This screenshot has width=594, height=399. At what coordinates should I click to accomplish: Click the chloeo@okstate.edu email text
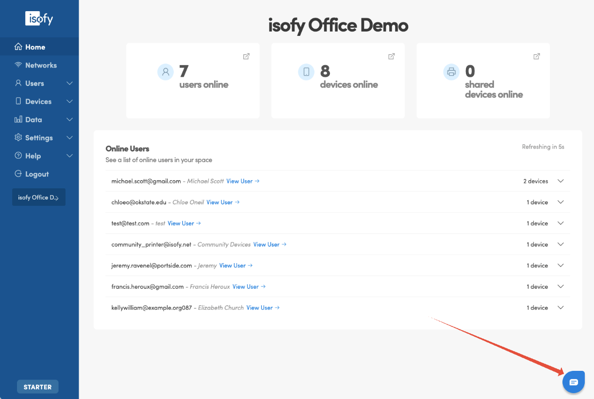(x=139, y=202)
